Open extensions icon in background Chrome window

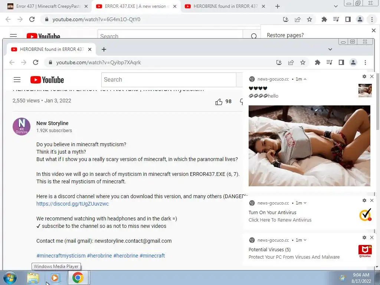point(324,19)
